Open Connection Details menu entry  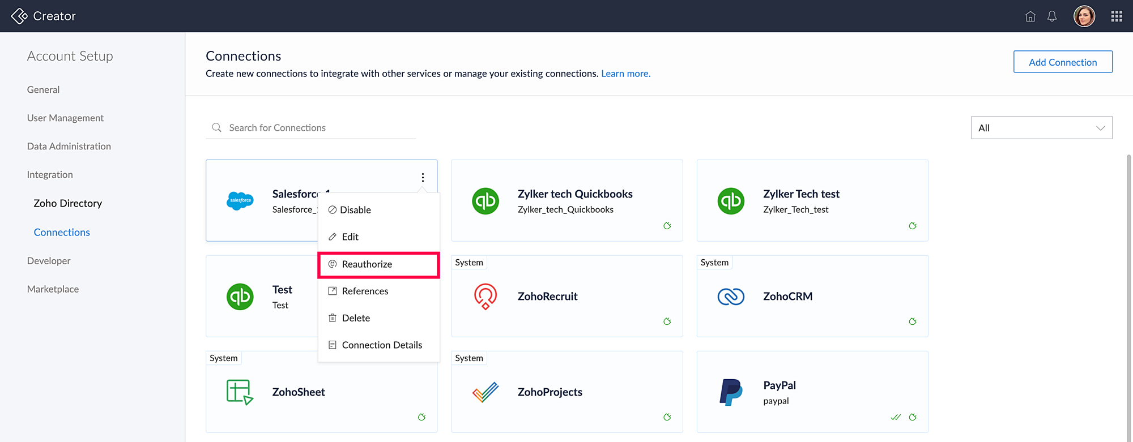click(378, 345)
